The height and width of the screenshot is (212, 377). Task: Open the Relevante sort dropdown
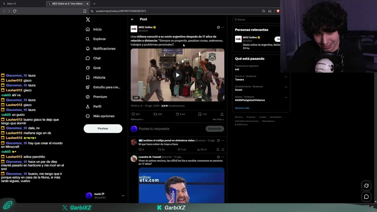click(137, 120)
